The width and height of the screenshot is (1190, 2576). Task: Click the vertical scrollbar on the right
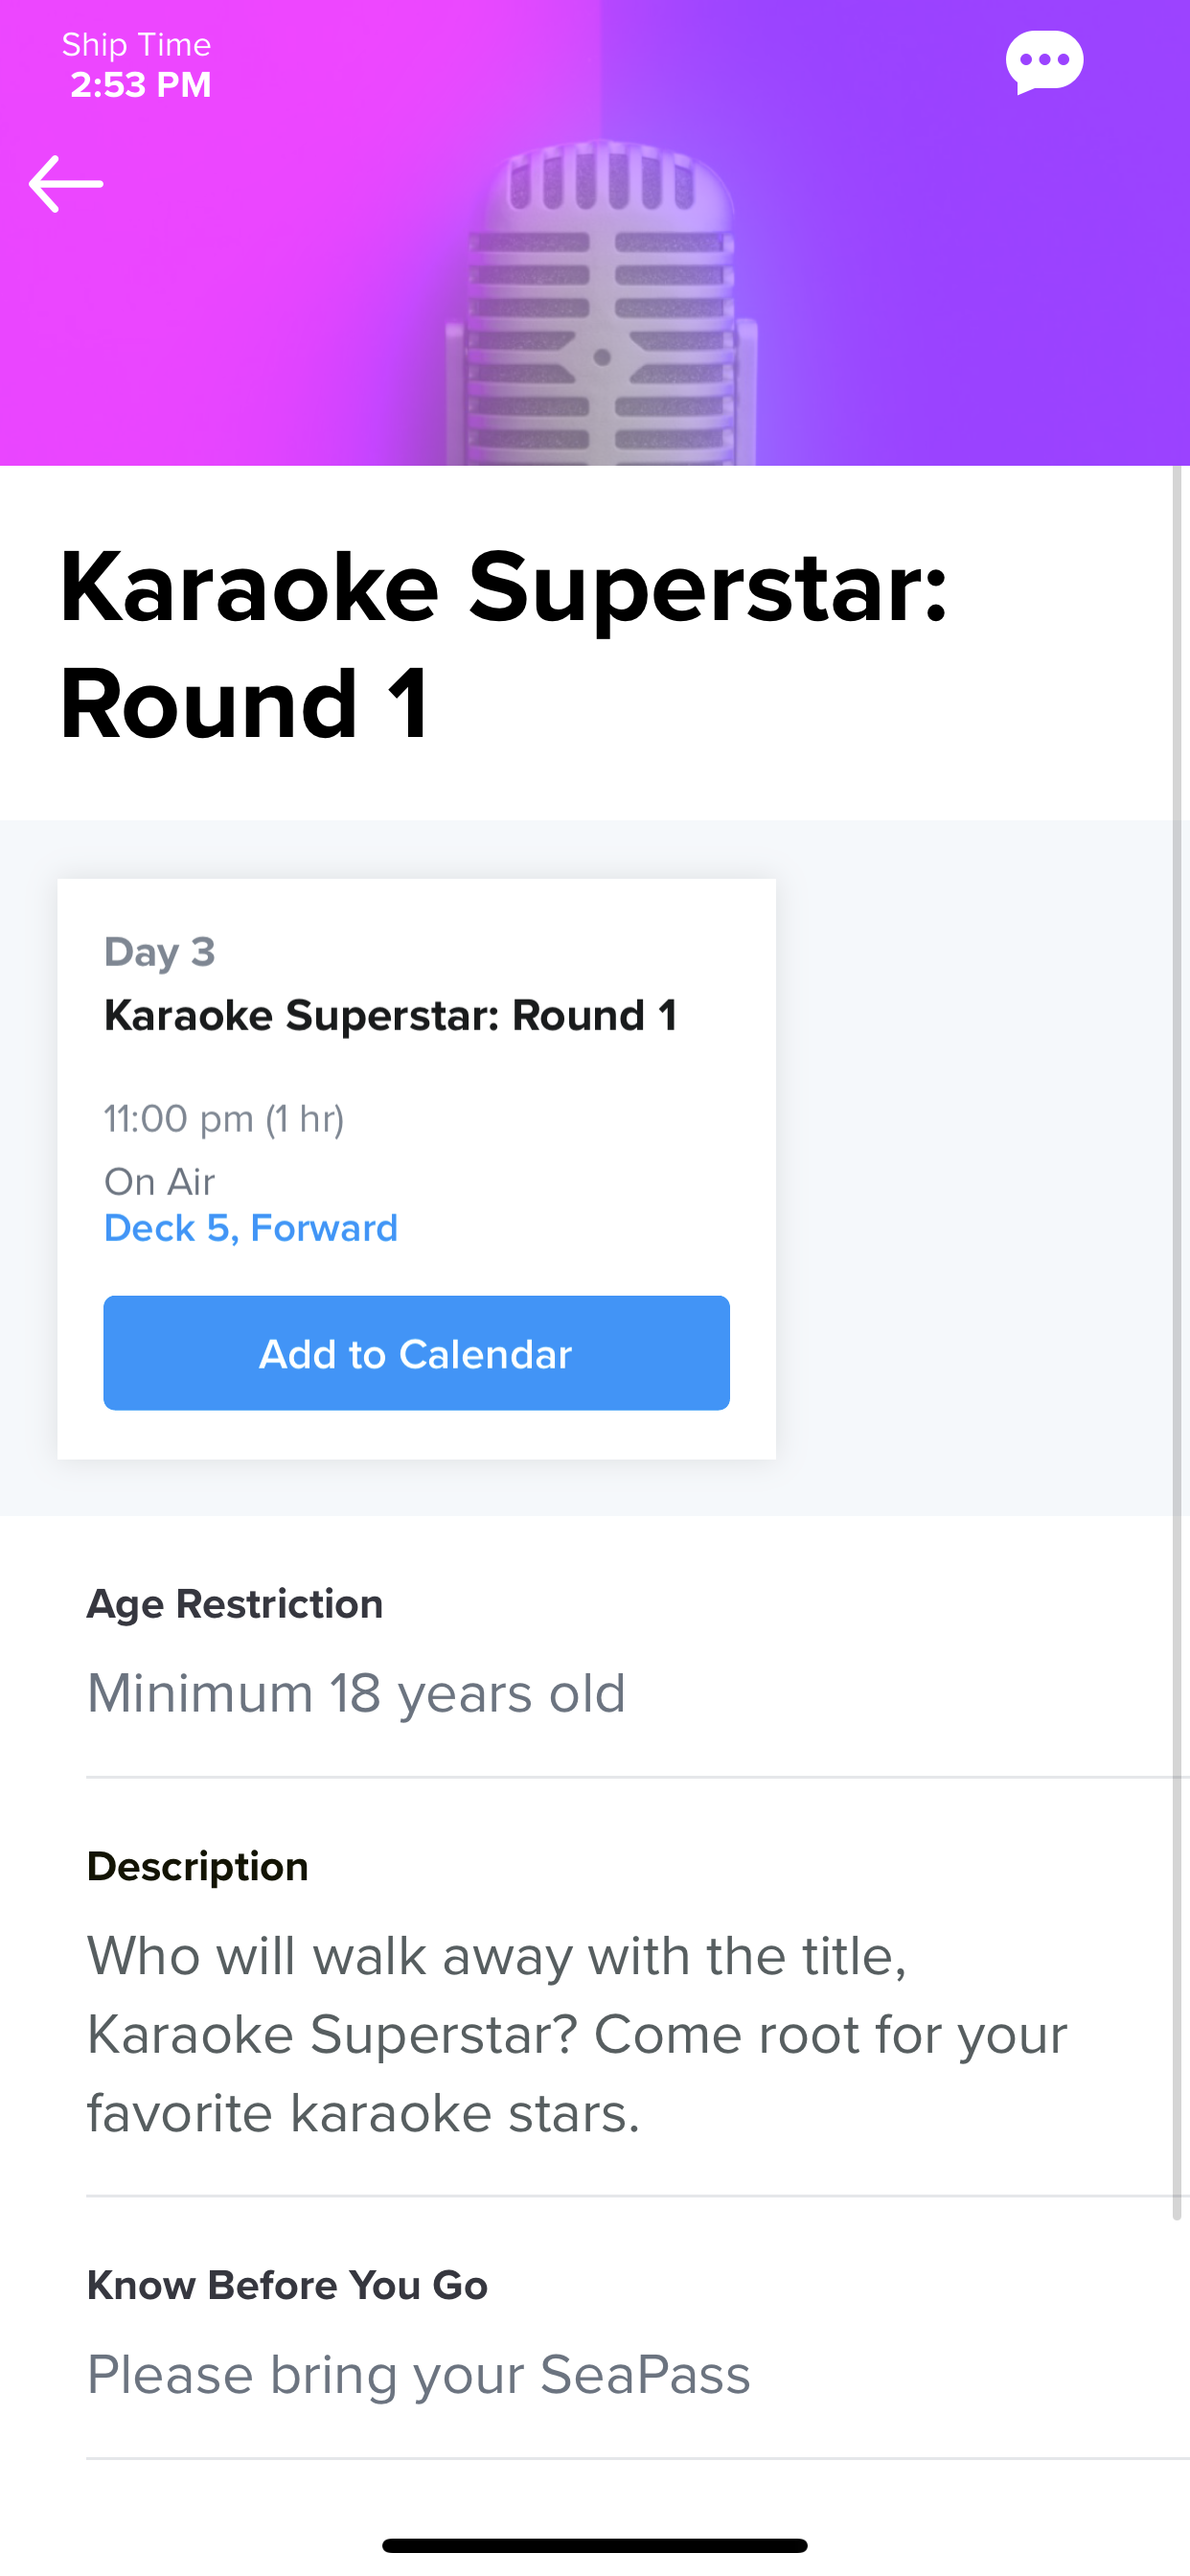click(x=1177, y=1340)
